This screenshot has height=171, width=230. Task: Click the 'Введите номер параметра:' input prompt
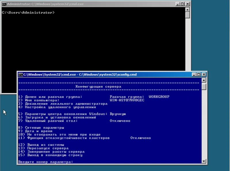pyautogui.click(x=45, y=162)
